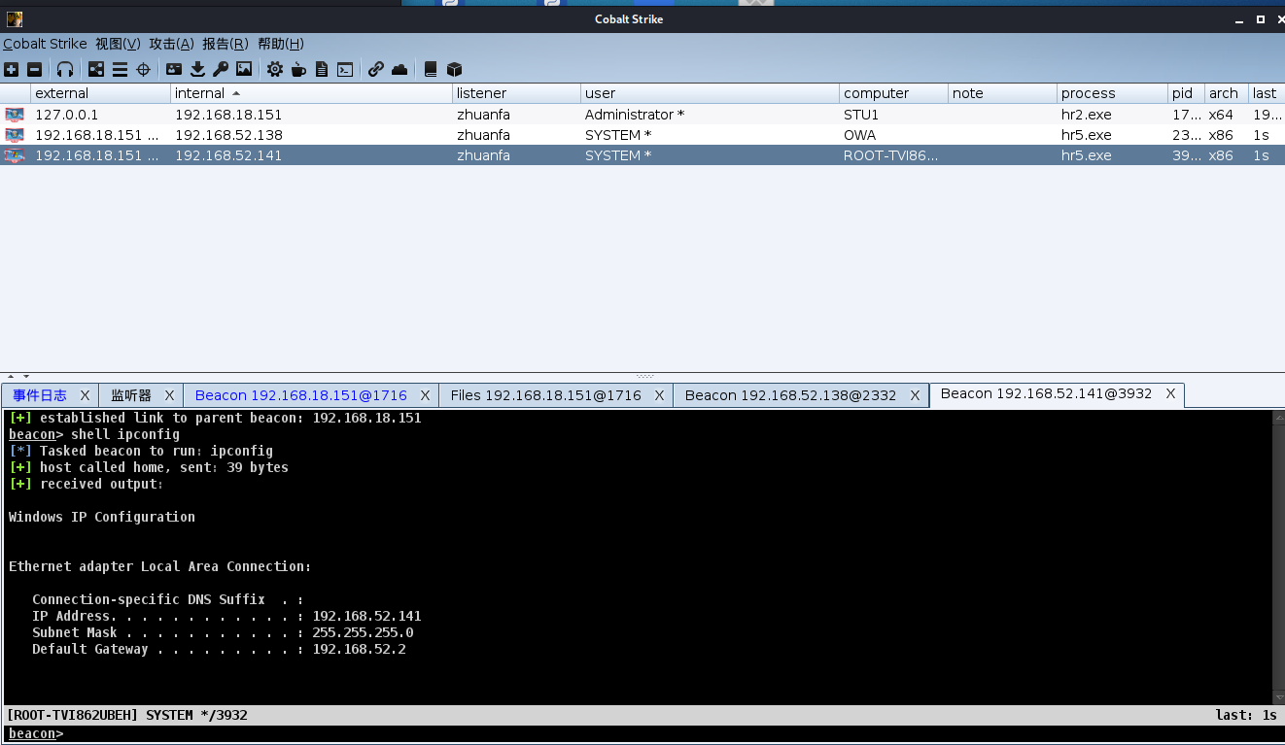
Task: Switch to the Beacon 192.168.18.151@1716 tab
Action: 300,395
